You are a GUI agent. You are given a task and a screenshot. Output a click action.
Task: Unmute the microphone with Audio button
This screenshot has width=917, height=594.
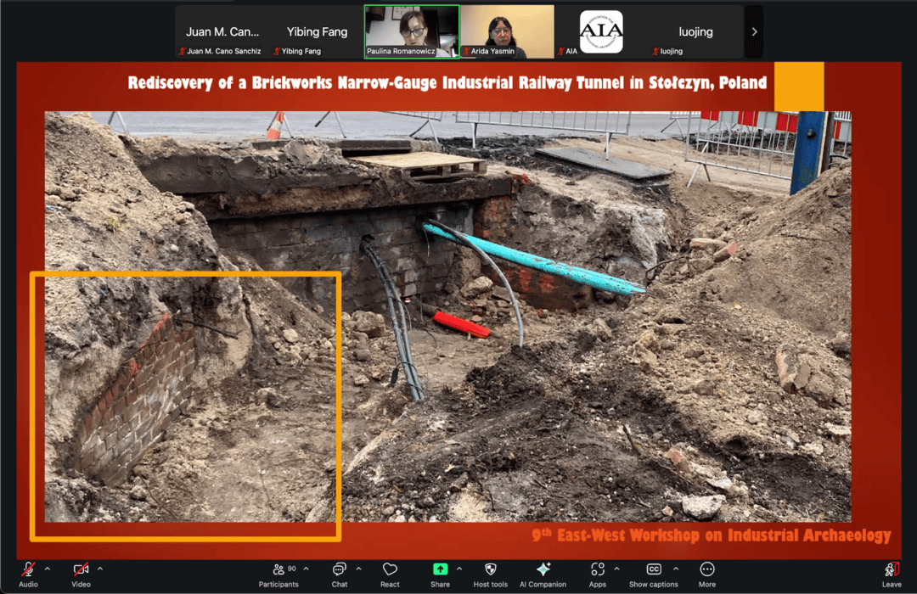(x=28, y=569)
